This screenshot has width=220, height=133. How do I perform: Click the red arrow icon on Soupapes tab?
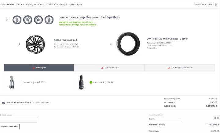tap(34, 68)
